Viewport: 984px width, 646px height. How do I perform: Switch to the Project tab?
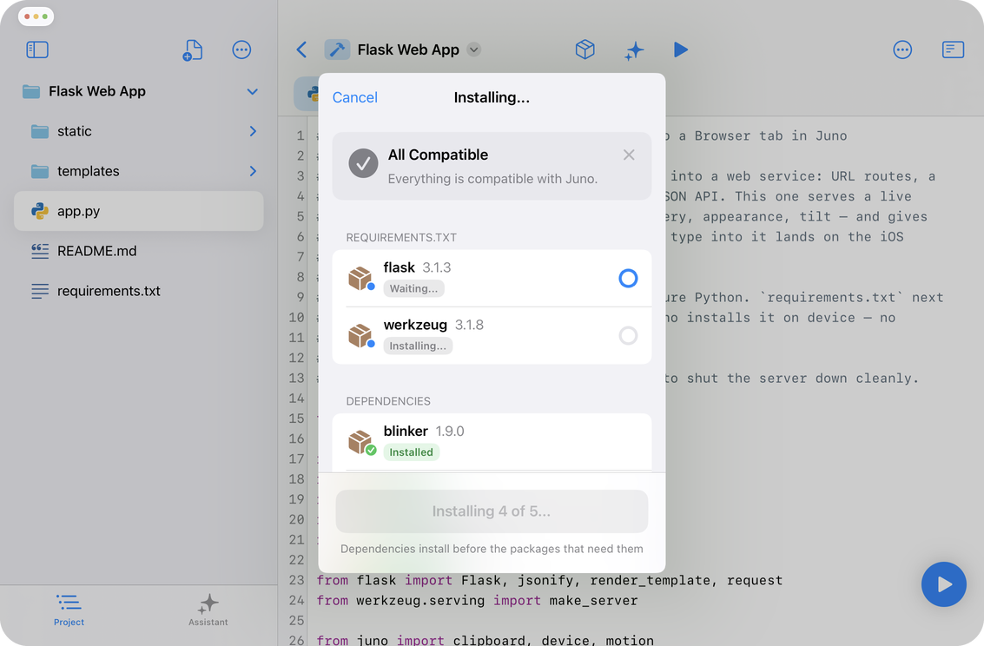click(69, 610)
